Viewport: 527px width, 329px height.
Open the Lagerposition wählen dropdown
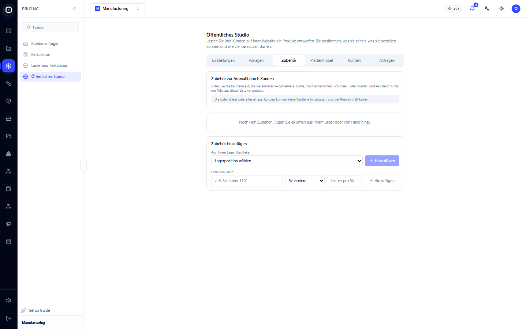[287, 161]
